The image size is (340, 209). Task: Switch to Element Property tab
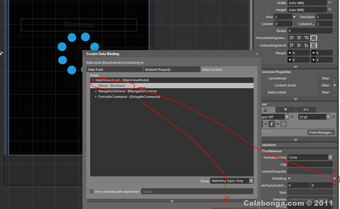pos(172,70)
